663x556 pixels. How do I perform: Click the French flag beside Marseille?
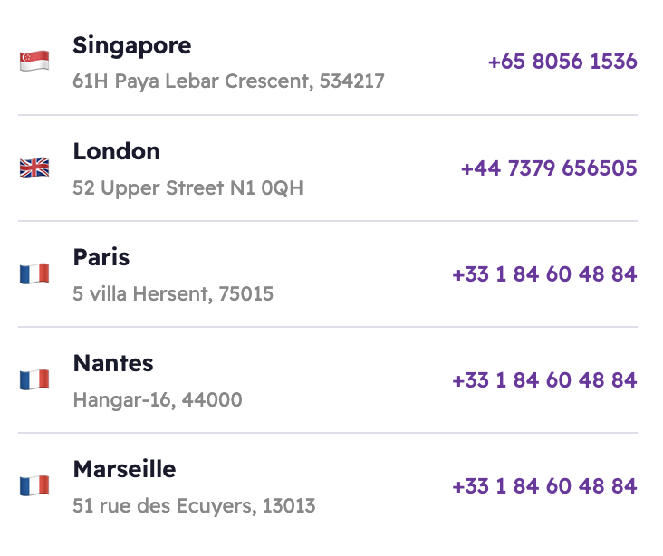click(x=34, y=485)
